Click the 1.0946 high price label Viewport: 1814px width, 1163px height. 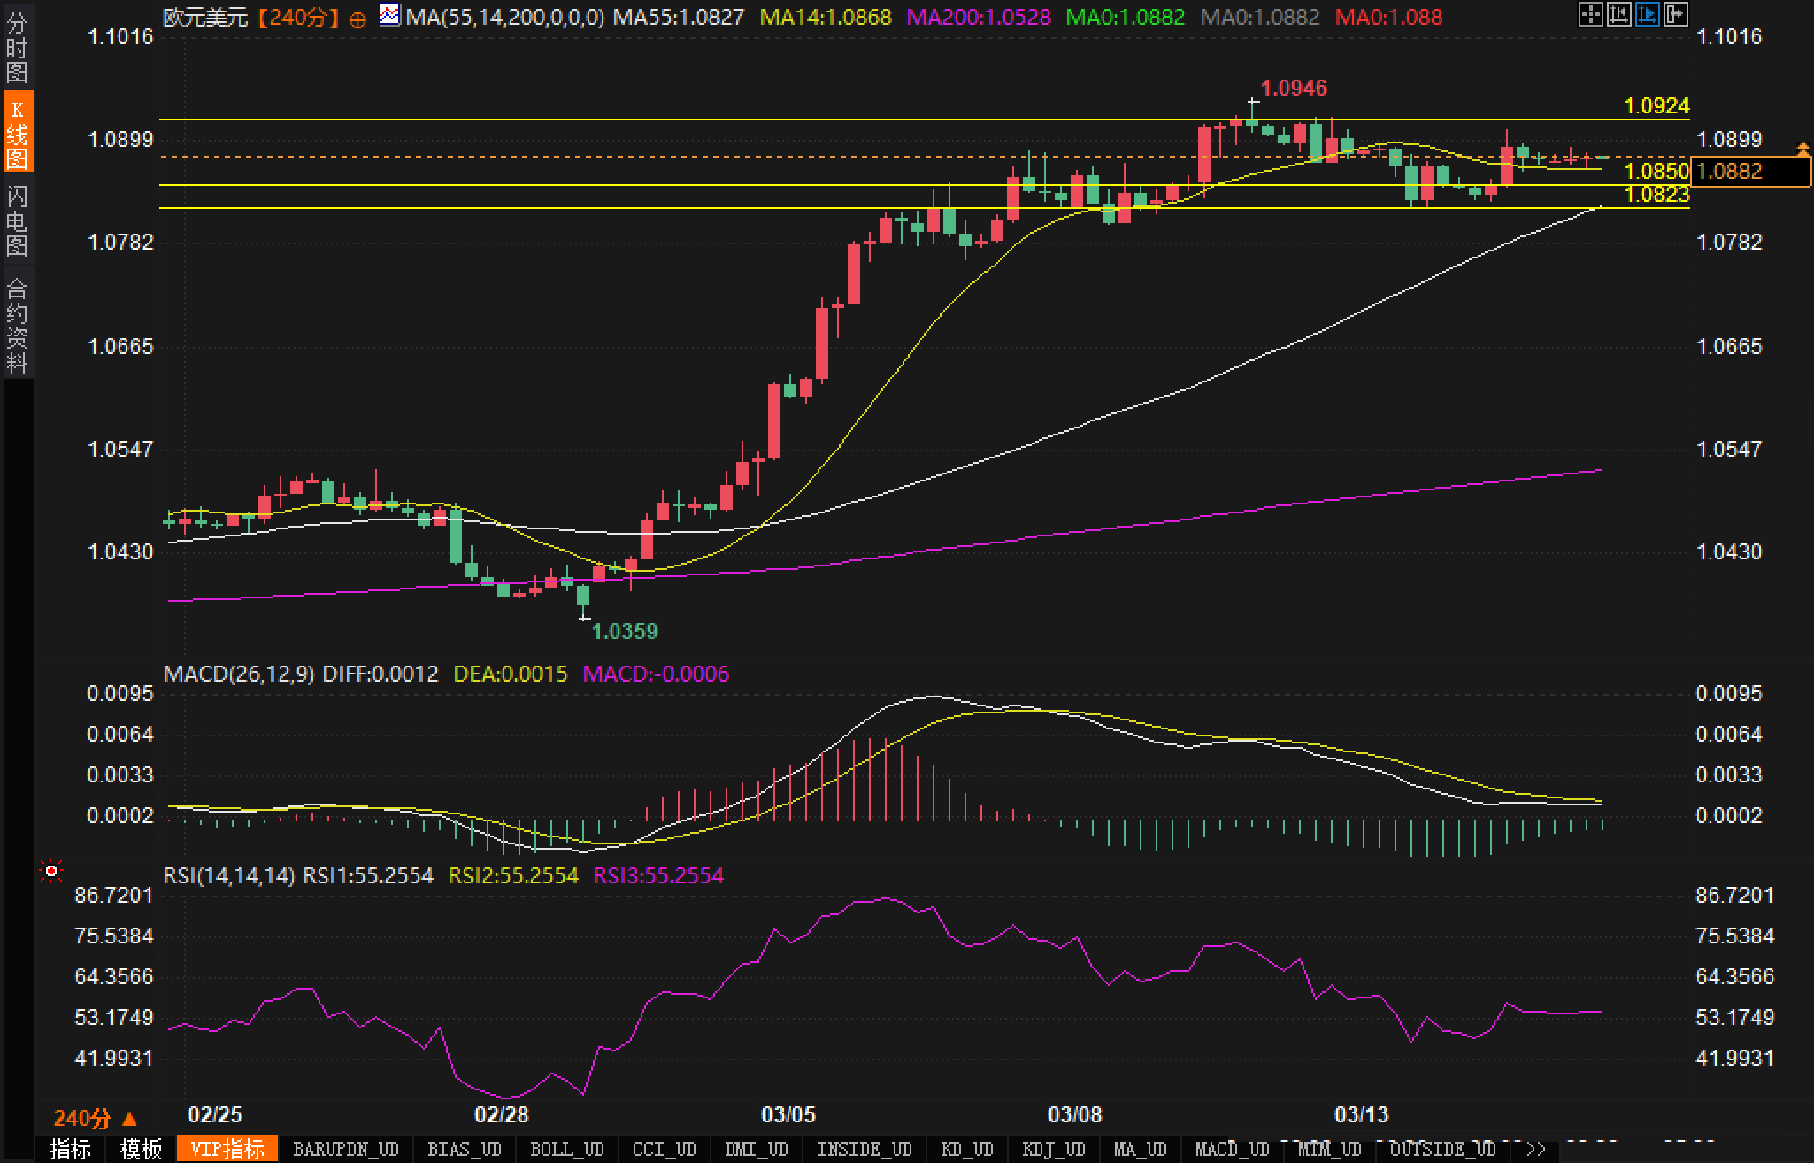click(x=1294, y=88)
